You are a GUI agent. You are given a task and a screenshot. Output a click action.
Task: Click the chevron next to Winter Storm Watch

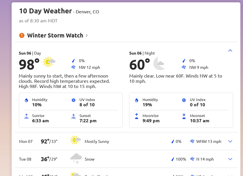tap(87, 35)
